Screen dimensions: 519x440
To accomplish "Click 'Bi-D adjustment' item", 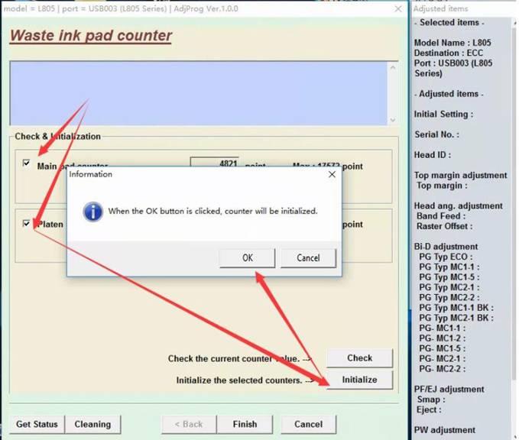I will tap(446, 247).
